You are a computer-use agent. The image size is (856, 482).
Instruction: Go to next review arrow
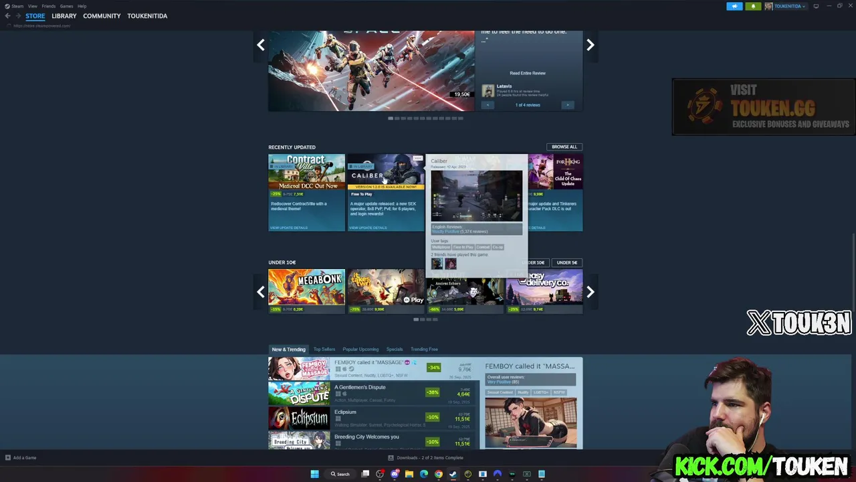click(x=568, y=105)
